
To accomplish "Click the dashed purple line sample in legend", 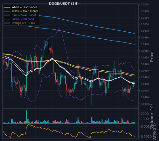I will pos(7,19).
